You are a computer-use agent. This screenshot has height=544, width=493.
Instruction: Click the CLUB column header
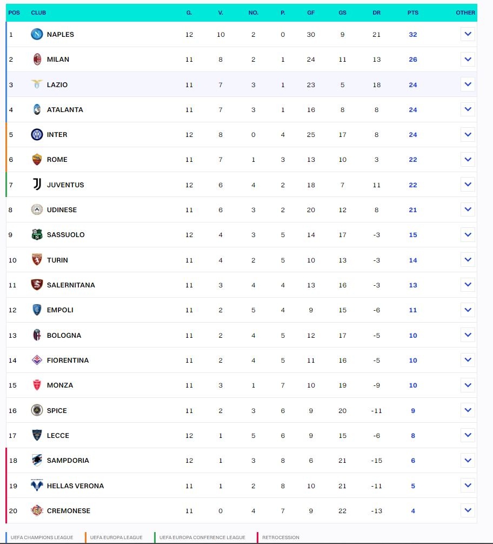coord(38,12)
